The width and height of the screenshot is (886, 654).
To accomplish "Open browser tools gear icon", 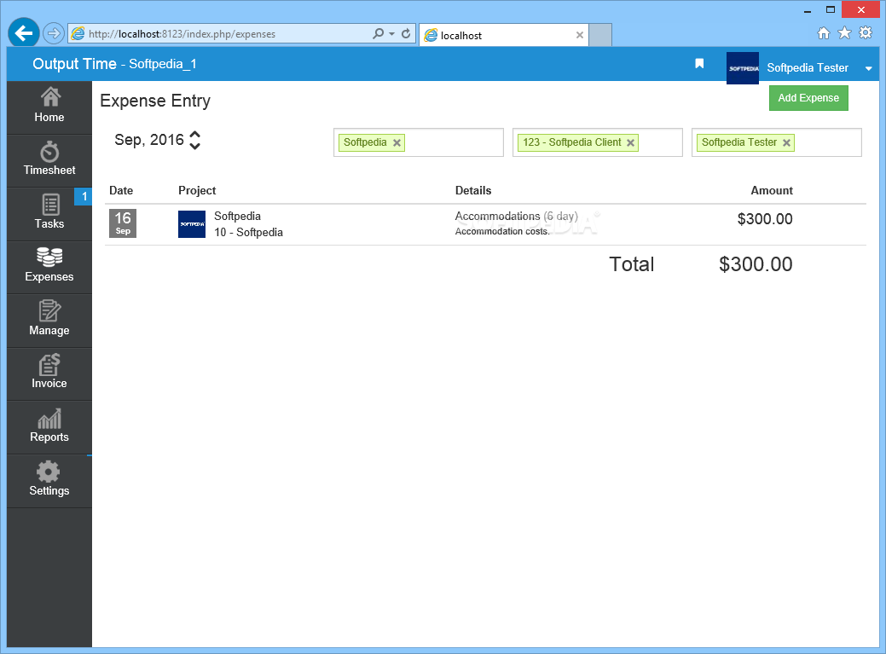I will point(865,32).
